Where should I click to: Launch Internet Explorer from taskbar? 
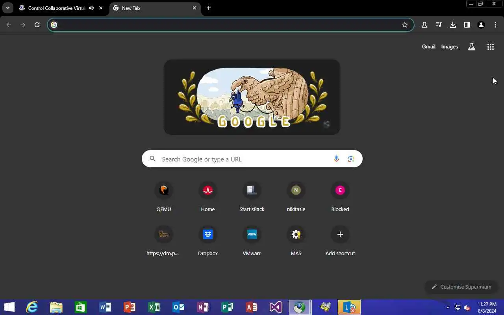click(32, 307)
